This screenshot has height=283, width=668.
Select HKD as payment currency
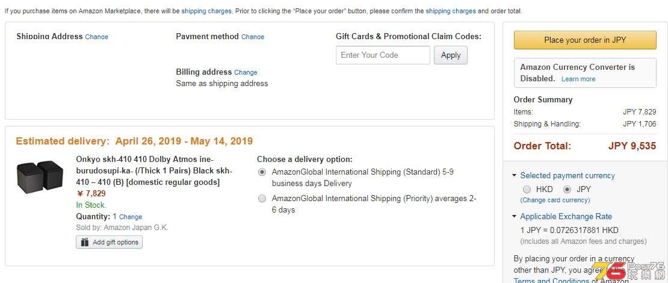point(527,189)
